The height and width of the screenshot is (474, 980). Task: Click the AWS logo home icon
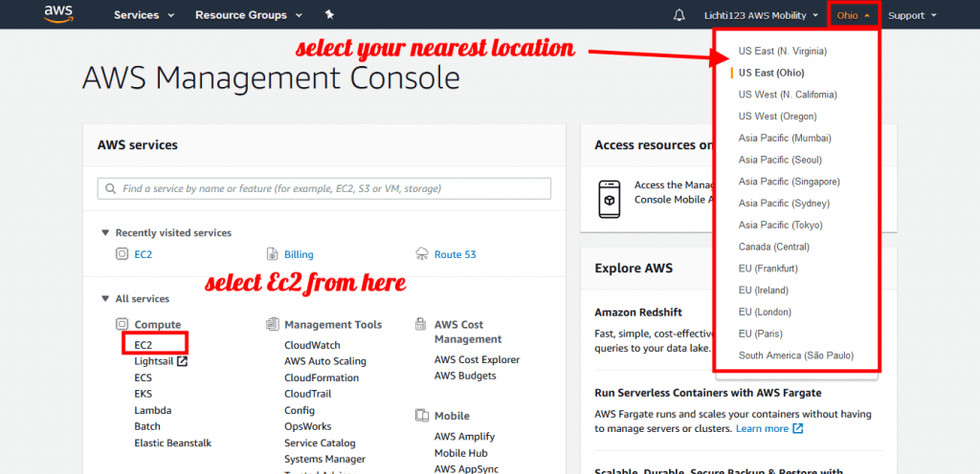click(58, 13)
